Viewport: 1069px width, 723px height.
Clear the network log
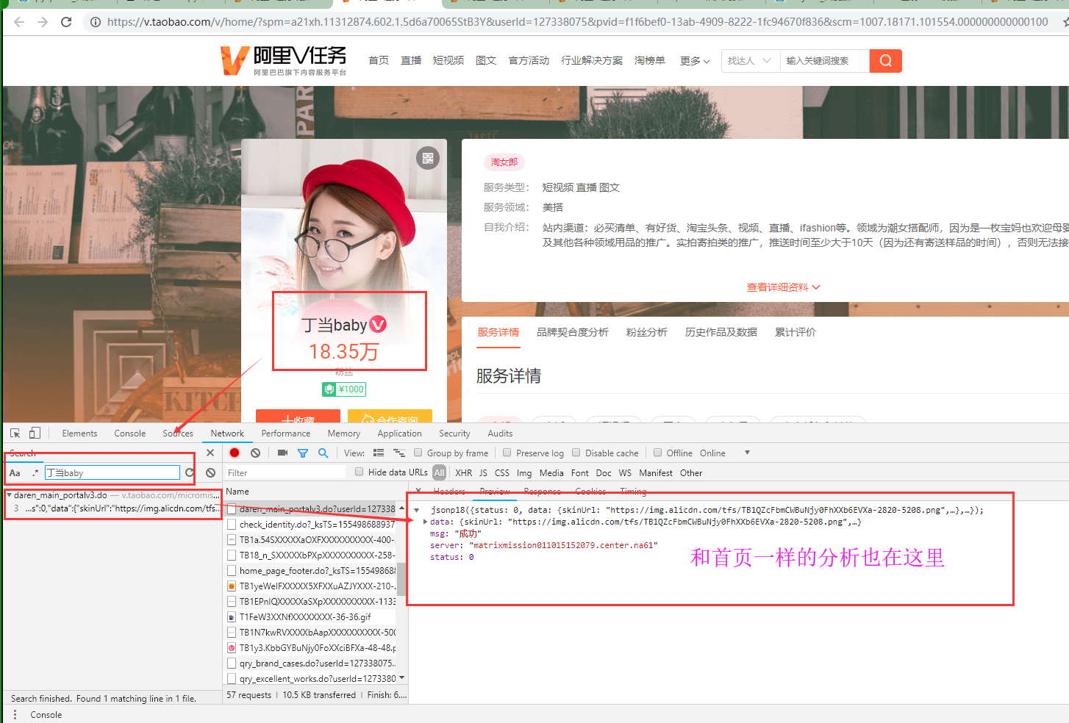pos(255,453)
